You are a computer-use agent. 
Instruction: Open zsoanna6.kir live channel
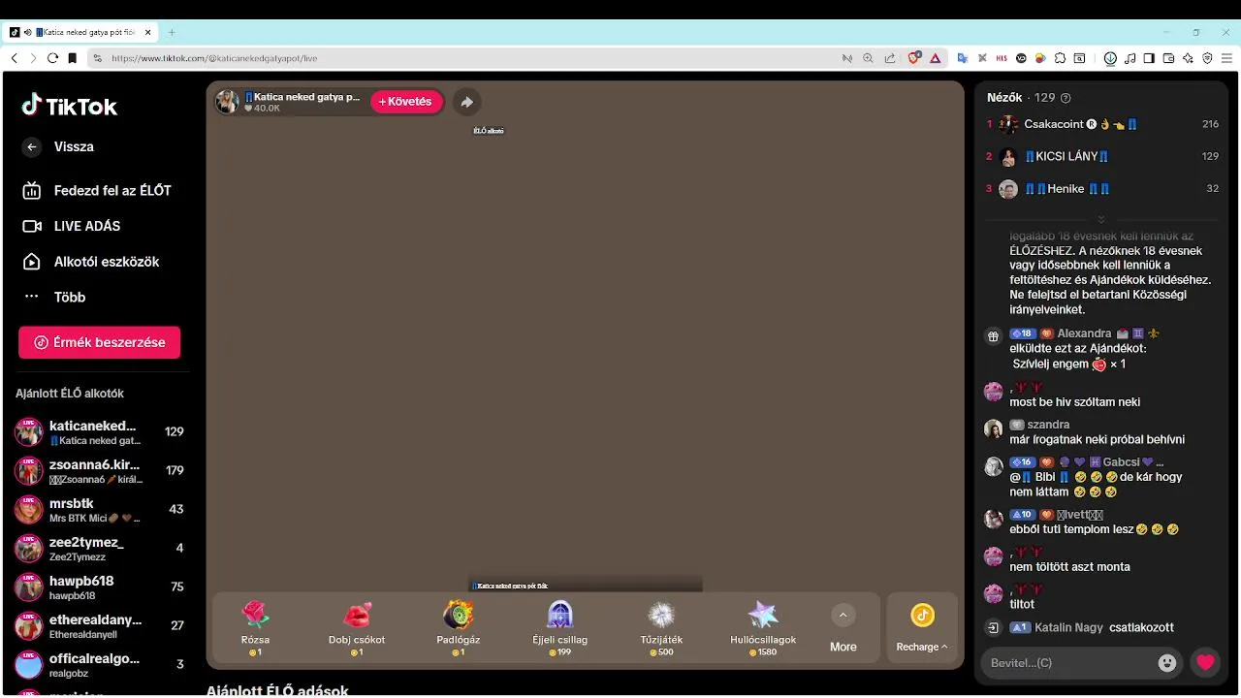(99, 471)
